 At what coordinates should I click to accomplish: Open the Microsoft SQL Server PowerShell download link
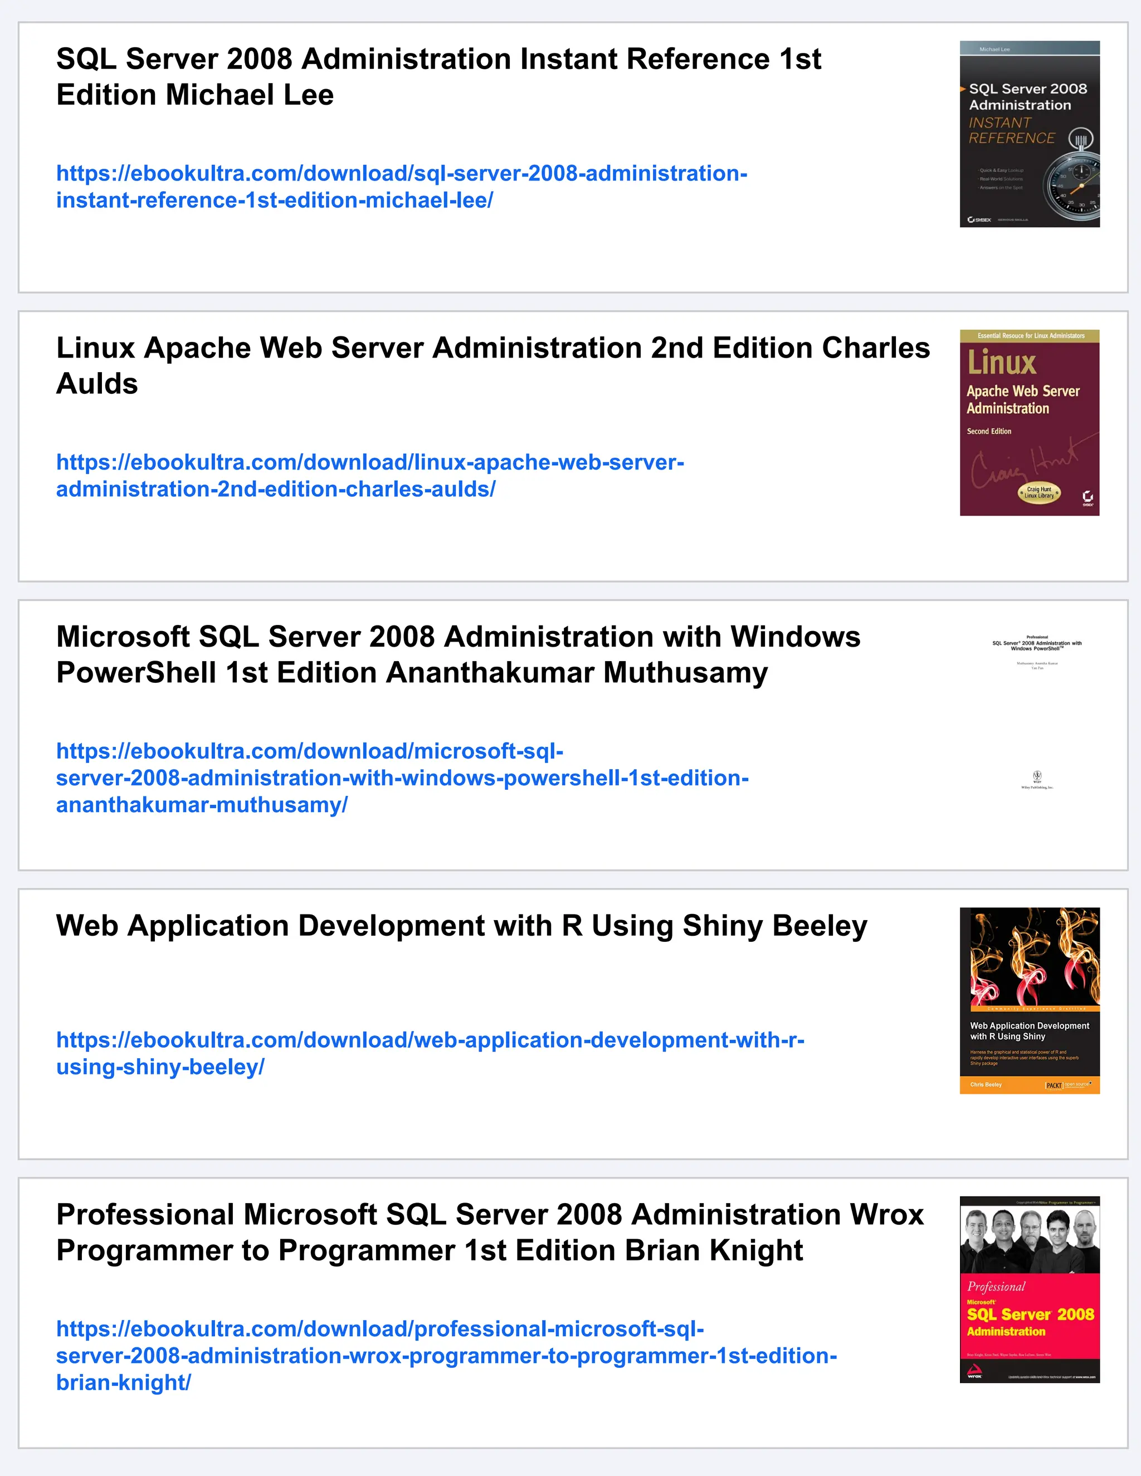(402, 777)
